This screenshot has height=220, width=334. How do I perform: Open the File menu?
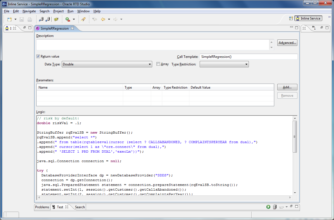(7, 11)
